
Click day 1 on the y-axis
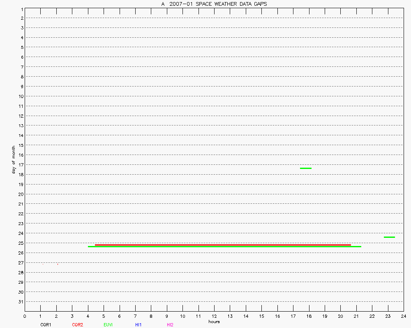21,9
